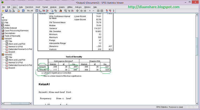Open the Utilities menu
Viewport: 200px width, 110px height.
[70, 7]
